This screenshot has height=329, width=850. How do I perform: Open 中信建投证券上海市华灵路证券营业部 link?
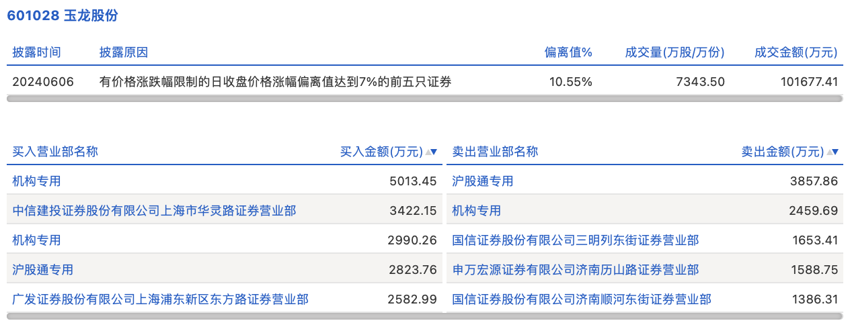[x=154, y=211]
